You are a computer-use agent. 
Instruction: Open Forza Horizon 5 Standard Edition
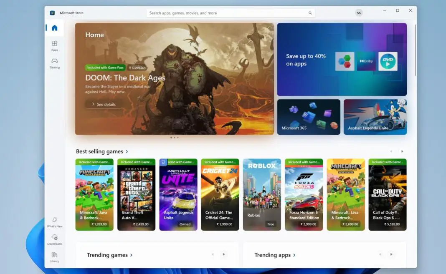point(304,194)
